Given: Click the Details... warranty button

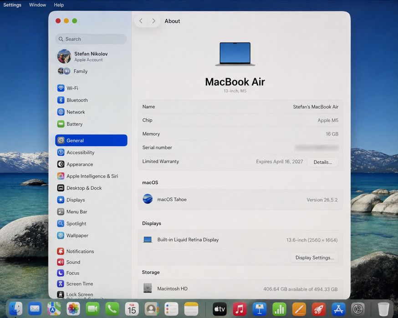Looking at the screenshot, I should pyautogui.click(x=322, y=162).
